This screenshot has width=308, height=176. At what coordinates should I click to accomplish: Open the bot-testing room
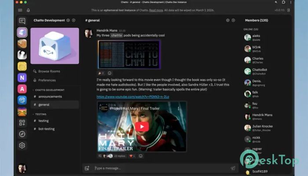(55, 129)
